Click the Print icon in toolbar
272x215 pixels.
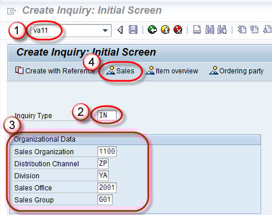(196, 30)
